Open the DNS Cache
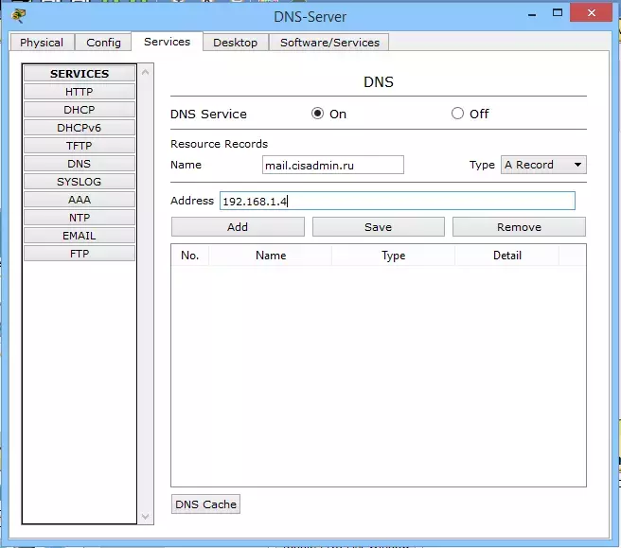621x548 pixels. [x=205, y=504]
